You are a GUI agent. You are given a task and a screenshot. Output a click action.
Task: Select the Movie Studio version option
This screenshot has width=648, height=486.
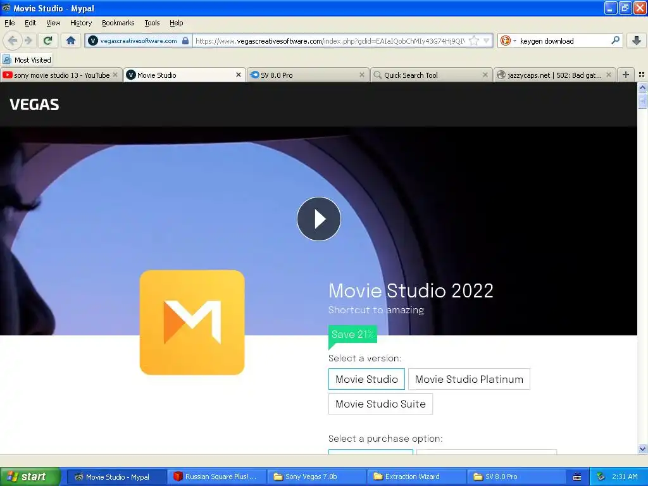click(x=366, y=379)
